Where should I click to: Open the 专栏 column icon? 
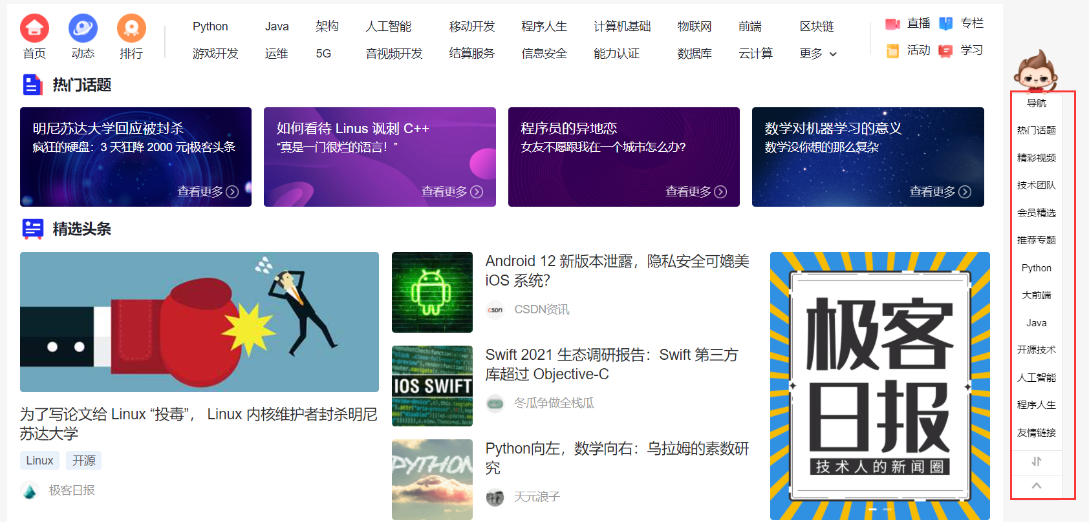(946, 24)
